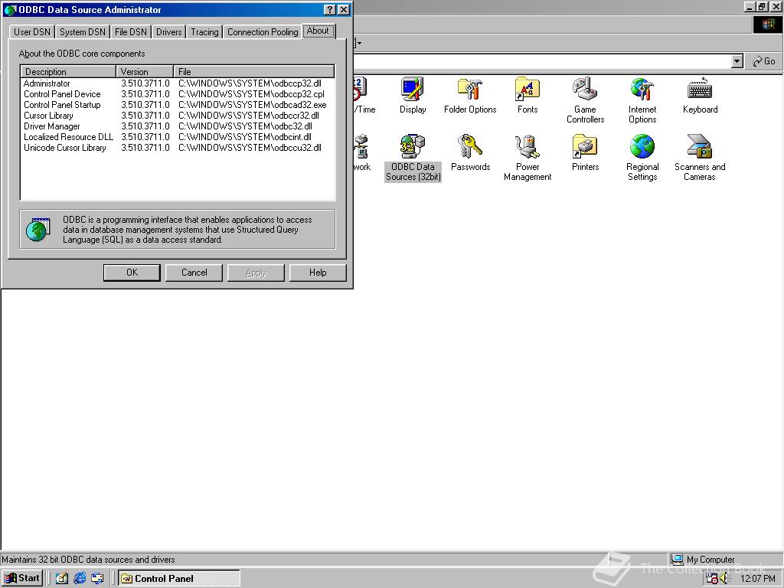The width and height of the screenshot is (784, 588).
Task: Click the Show Desktop quick launch icon
Action: coord(61,579)
